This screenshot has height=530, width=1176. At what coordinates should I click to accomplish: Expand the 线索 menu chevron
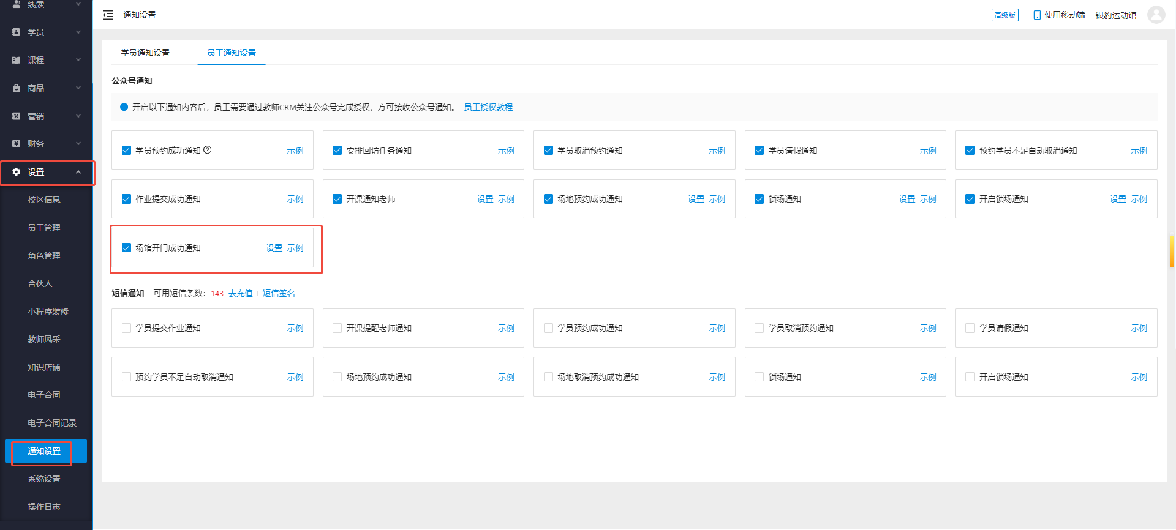tap(78, 4)
